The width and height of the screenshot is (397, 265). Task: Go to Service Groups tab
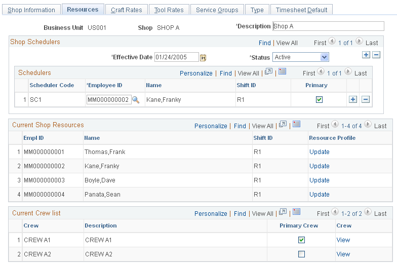coord(217,10)
